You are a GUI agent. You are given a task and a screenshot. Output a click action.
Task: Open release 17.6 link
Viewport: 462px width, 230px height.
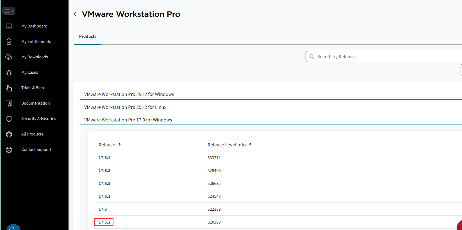point(103,209)
